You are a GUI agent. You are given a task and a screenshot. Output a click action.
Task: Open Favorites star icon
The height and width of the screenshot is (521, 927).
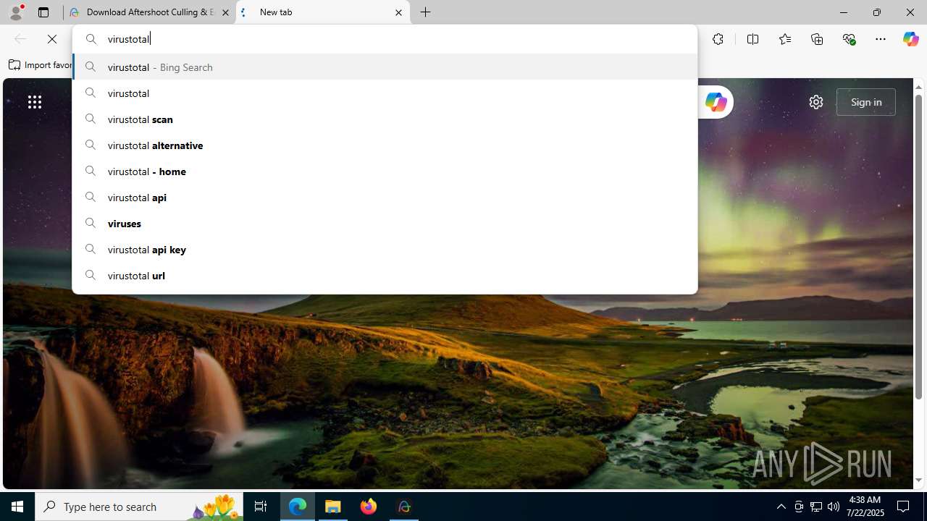point(784,39)
